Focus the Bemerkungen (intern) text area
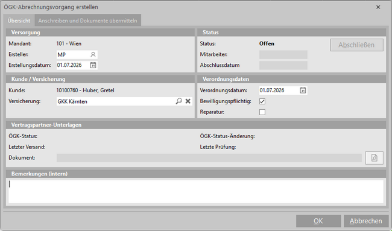The image size is (392, 231). [196, 192]
